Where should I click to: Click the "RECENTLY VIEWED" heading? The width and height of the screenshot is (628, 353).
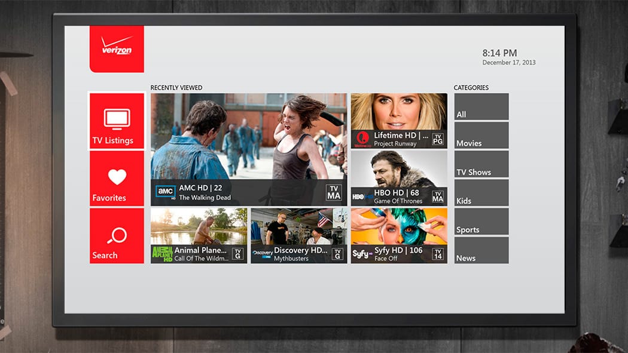(x=176, y=88)
